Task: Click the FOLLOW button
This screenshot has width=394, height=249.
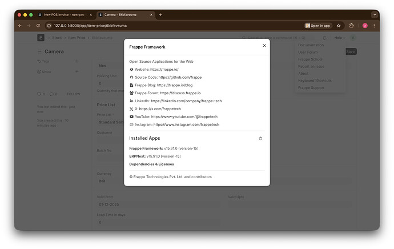Action: pos(73,94)
